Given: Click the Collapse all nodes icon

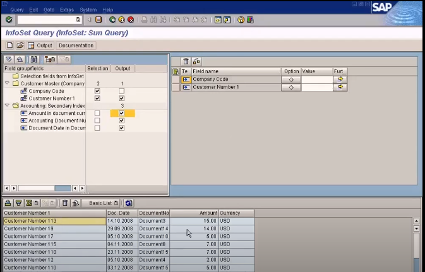Looking at the screenshot, I should point(20,59).
